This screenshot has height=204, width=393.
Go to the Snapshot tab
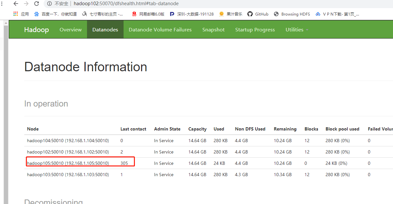pyautogui.click(x=213, y=29)
